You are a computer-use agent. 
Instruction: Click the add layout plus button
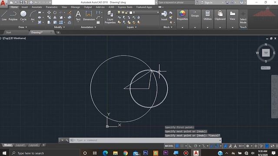[x=43, y=145]
